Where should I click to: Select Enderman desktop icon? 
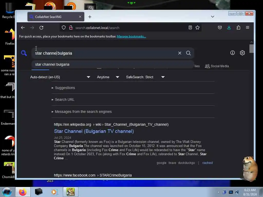[8, 117]
